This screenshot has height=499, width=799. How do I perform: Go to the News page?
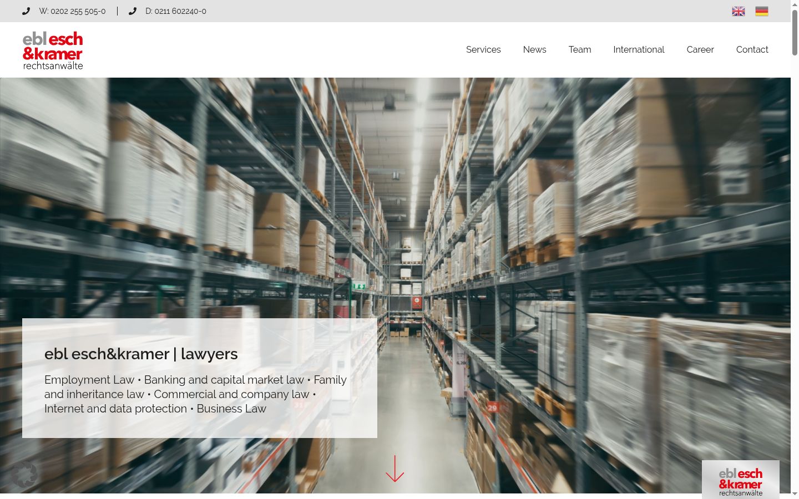tap(534, 49)
